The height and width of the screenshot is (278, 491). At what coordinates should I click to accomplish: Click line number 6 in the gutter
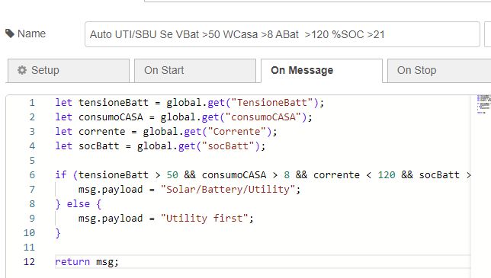tap(32, 175)
